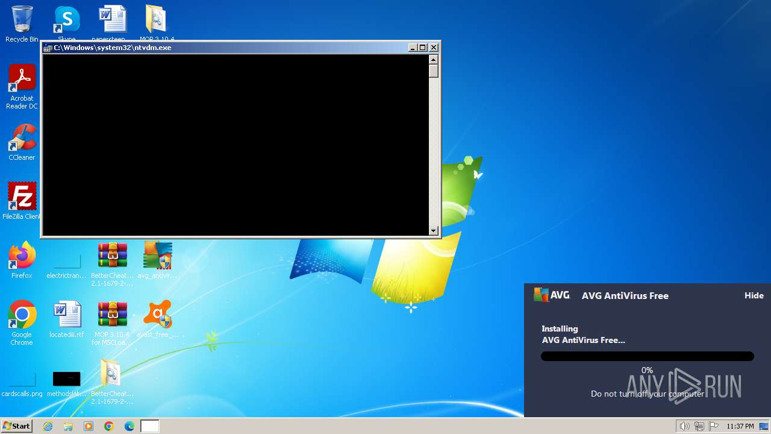
Task: Click the ntvdm vertical scrollbar thumb
Action: click(x=433, y=71)
